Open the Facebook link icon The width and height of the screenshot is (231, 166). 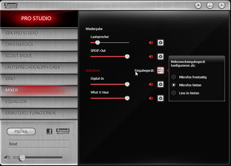[49, 131]
